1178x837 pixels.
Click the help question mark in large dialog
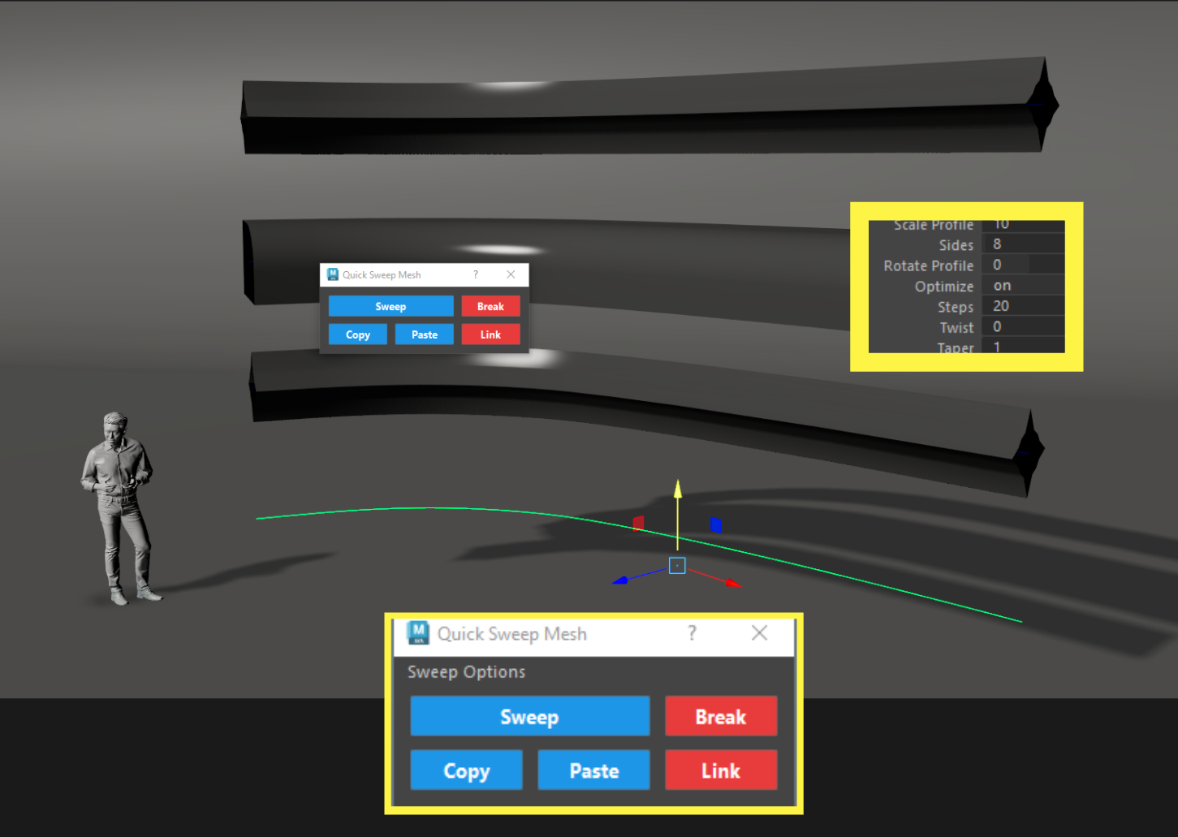692,633
